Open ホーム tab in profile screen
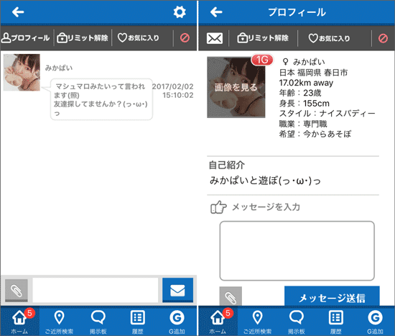395x336 pixels. point(218,321)
